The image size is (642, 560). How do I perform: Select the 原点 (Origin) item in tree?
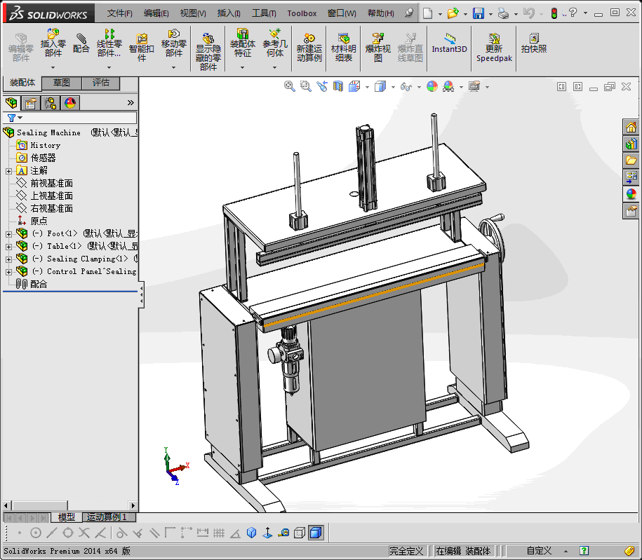pyautogui.click(x=39, y=221)
